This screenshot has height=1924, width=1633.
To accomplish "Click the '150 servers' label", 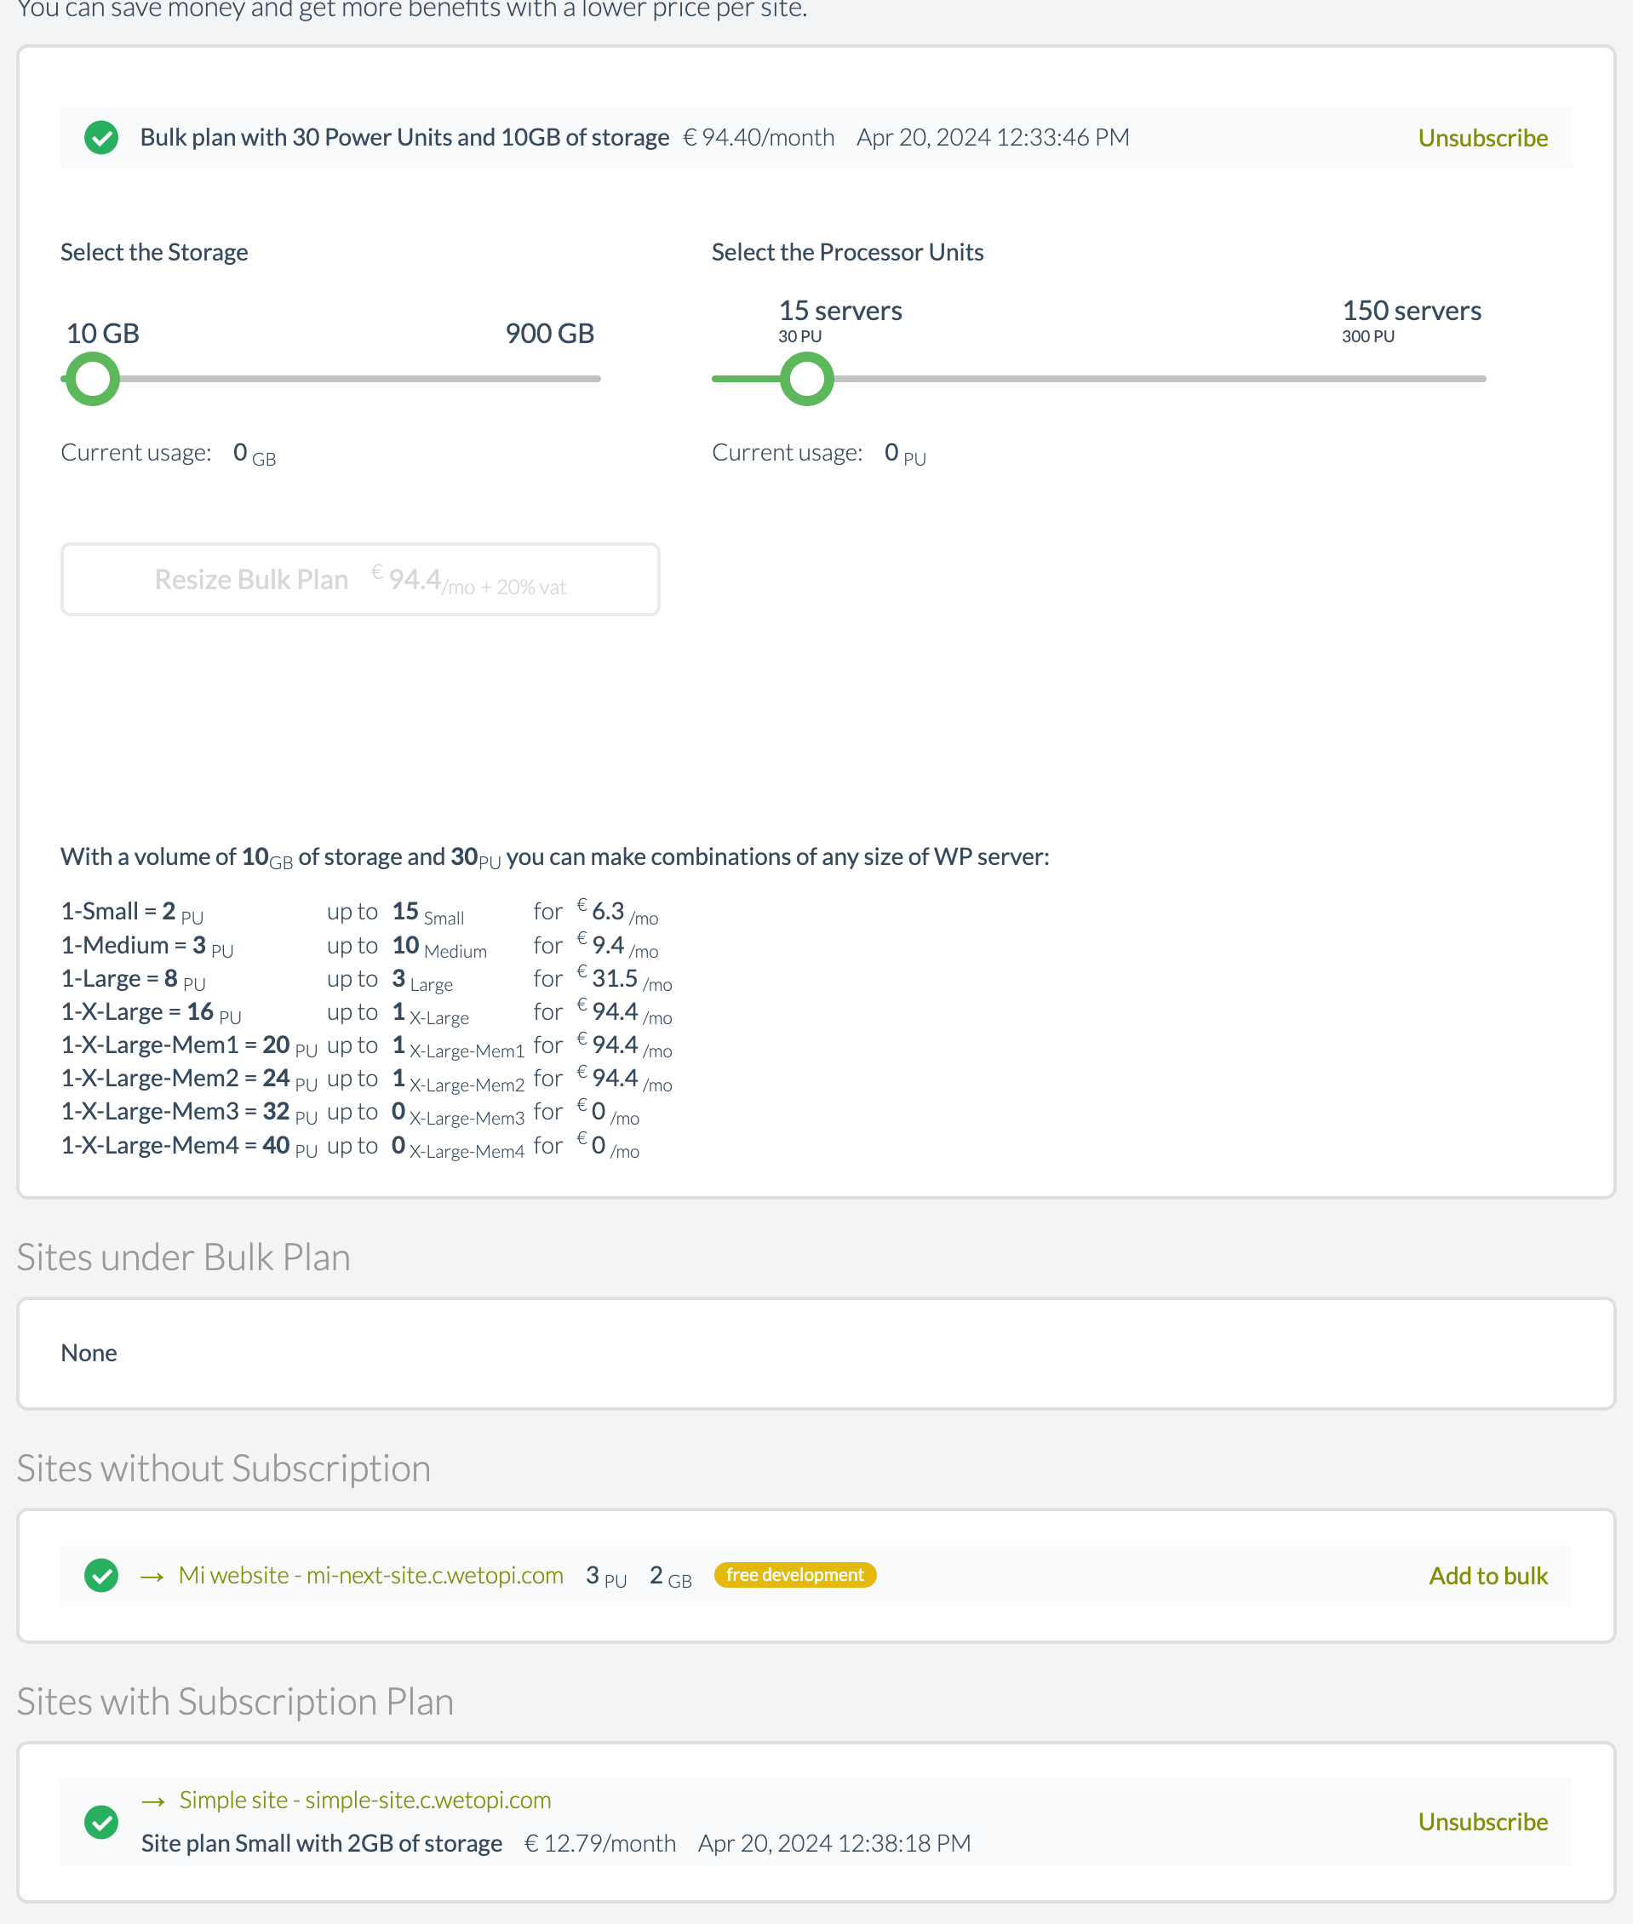I will 1412,310.
